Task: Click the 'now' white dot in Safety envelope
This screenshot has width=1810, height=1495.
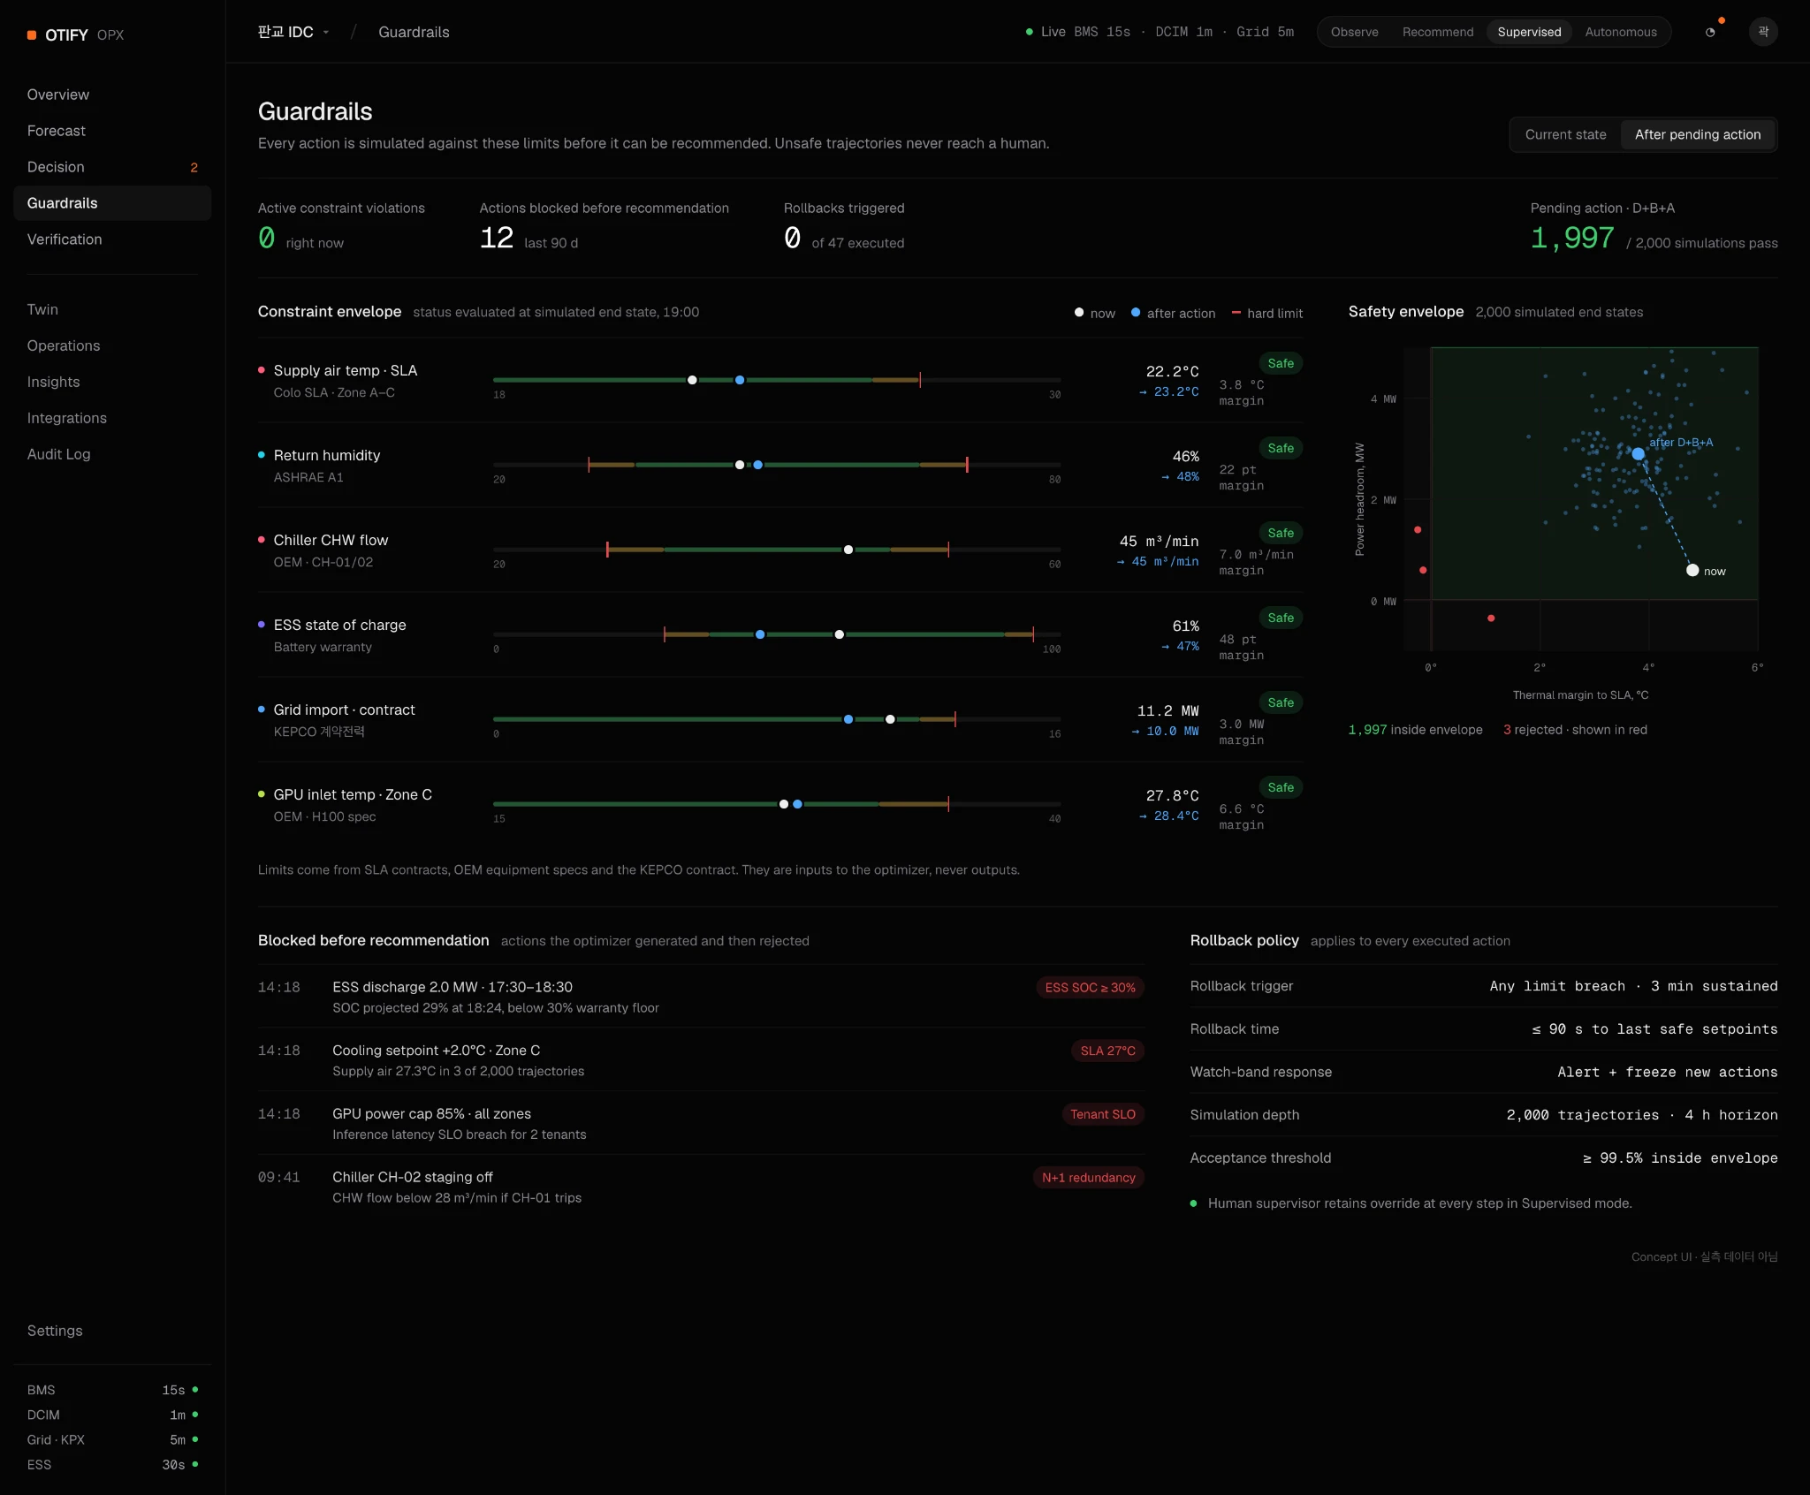Action: [1692, 571]
